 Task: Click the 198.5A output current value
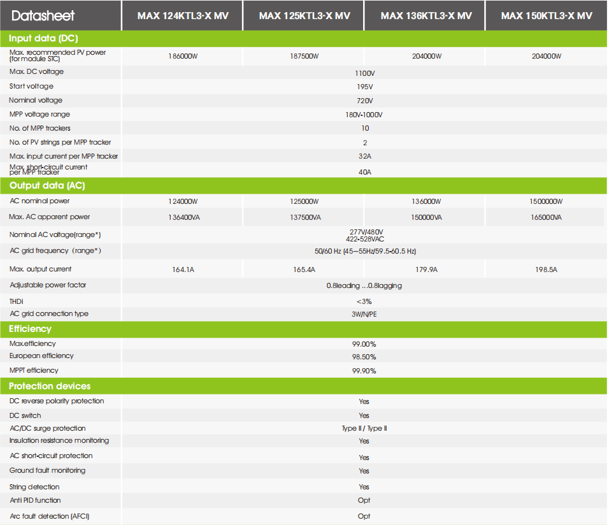click(x=546, y=270)
